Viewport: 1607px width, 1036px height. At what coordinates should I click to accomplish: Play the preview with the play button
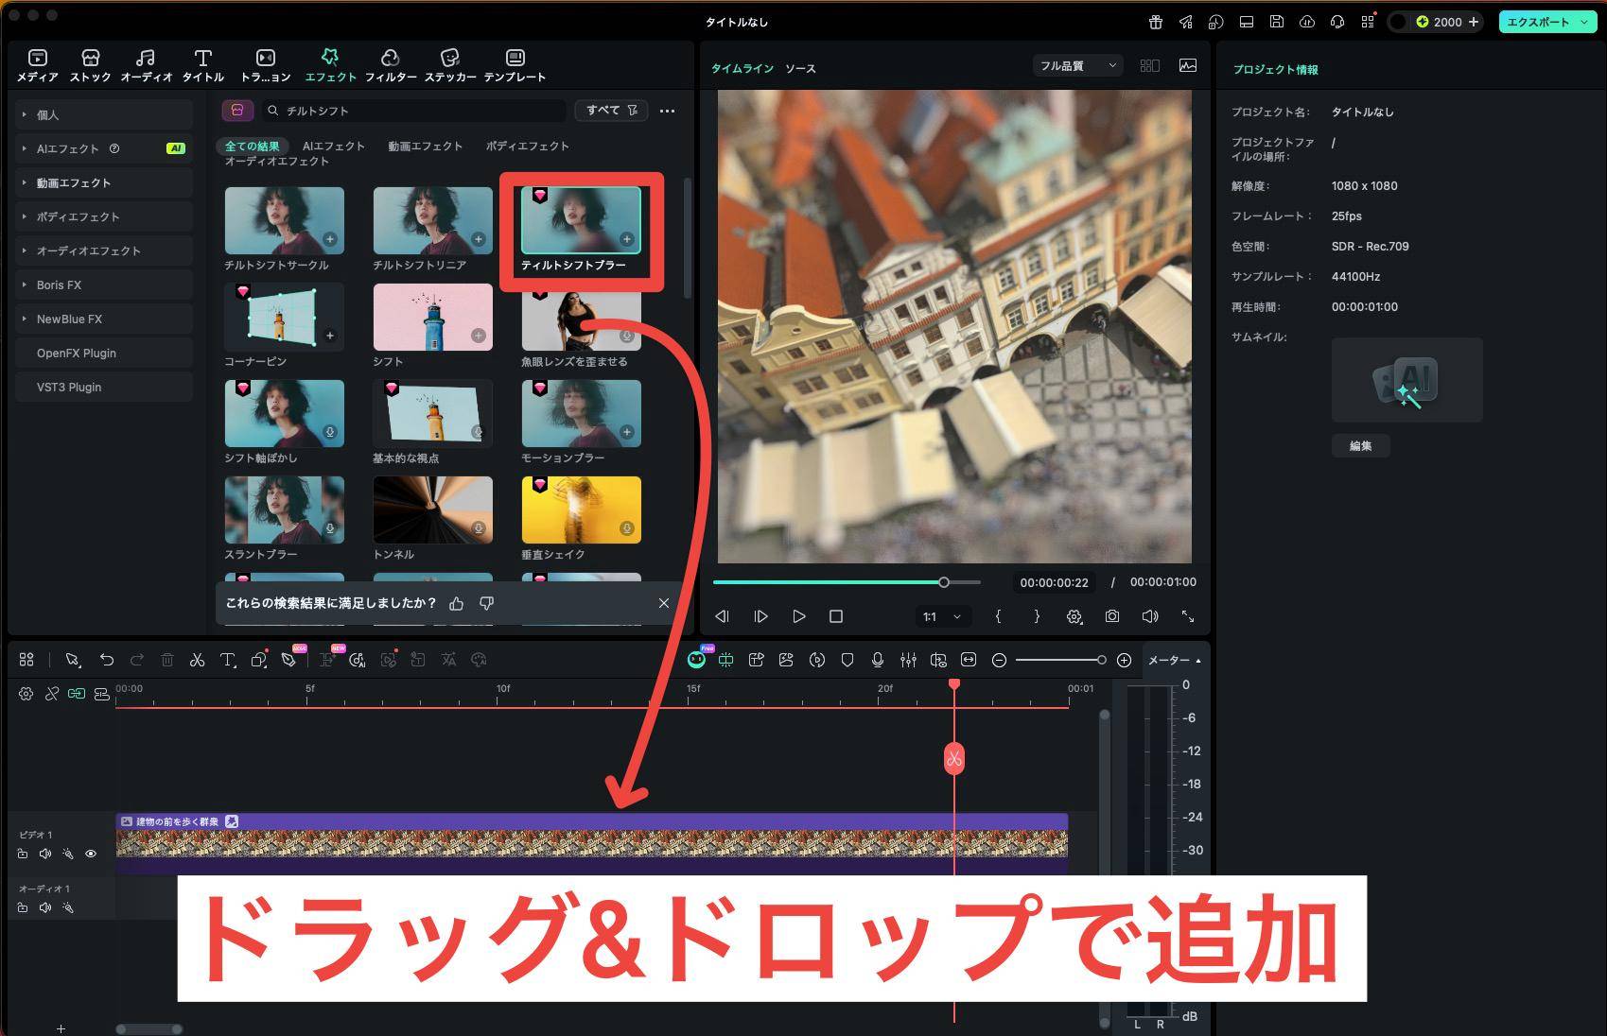click(x=798, y=616)
